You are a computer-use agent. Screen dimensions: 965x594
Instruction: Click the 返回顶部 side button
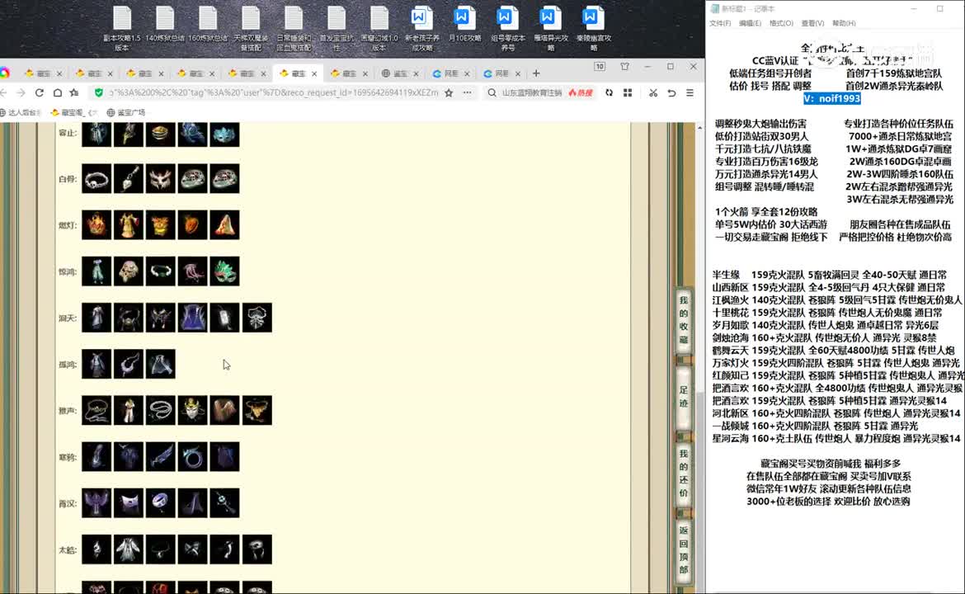coord(683,549)
